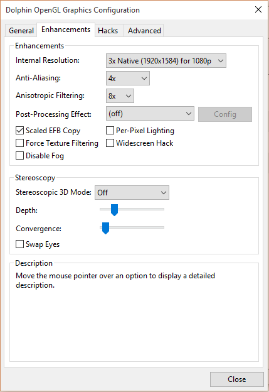269x392 pixels.
Task: Open the Hacks tab
Action: click(x=108, y=31)
